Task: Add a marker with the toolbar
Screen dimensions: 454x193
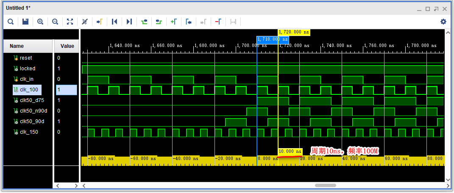Action: [x=174, y=22]
